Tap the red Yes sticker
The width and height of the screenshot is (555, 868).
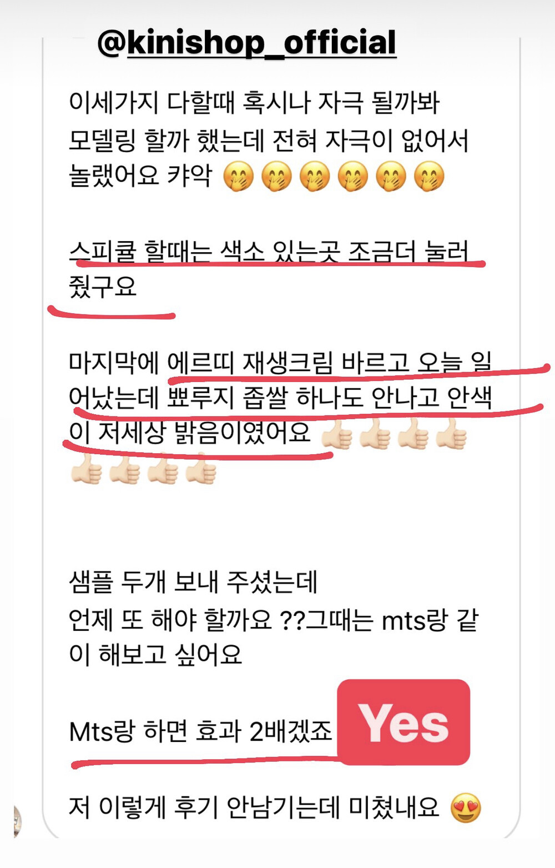pos(403,722)
